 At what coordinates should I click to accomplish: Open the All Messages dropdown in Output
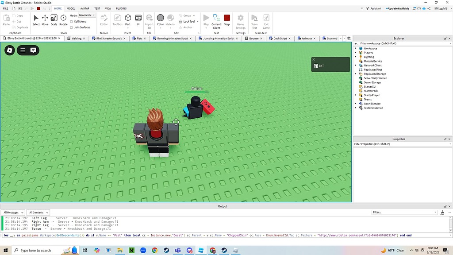click(13, 212)
